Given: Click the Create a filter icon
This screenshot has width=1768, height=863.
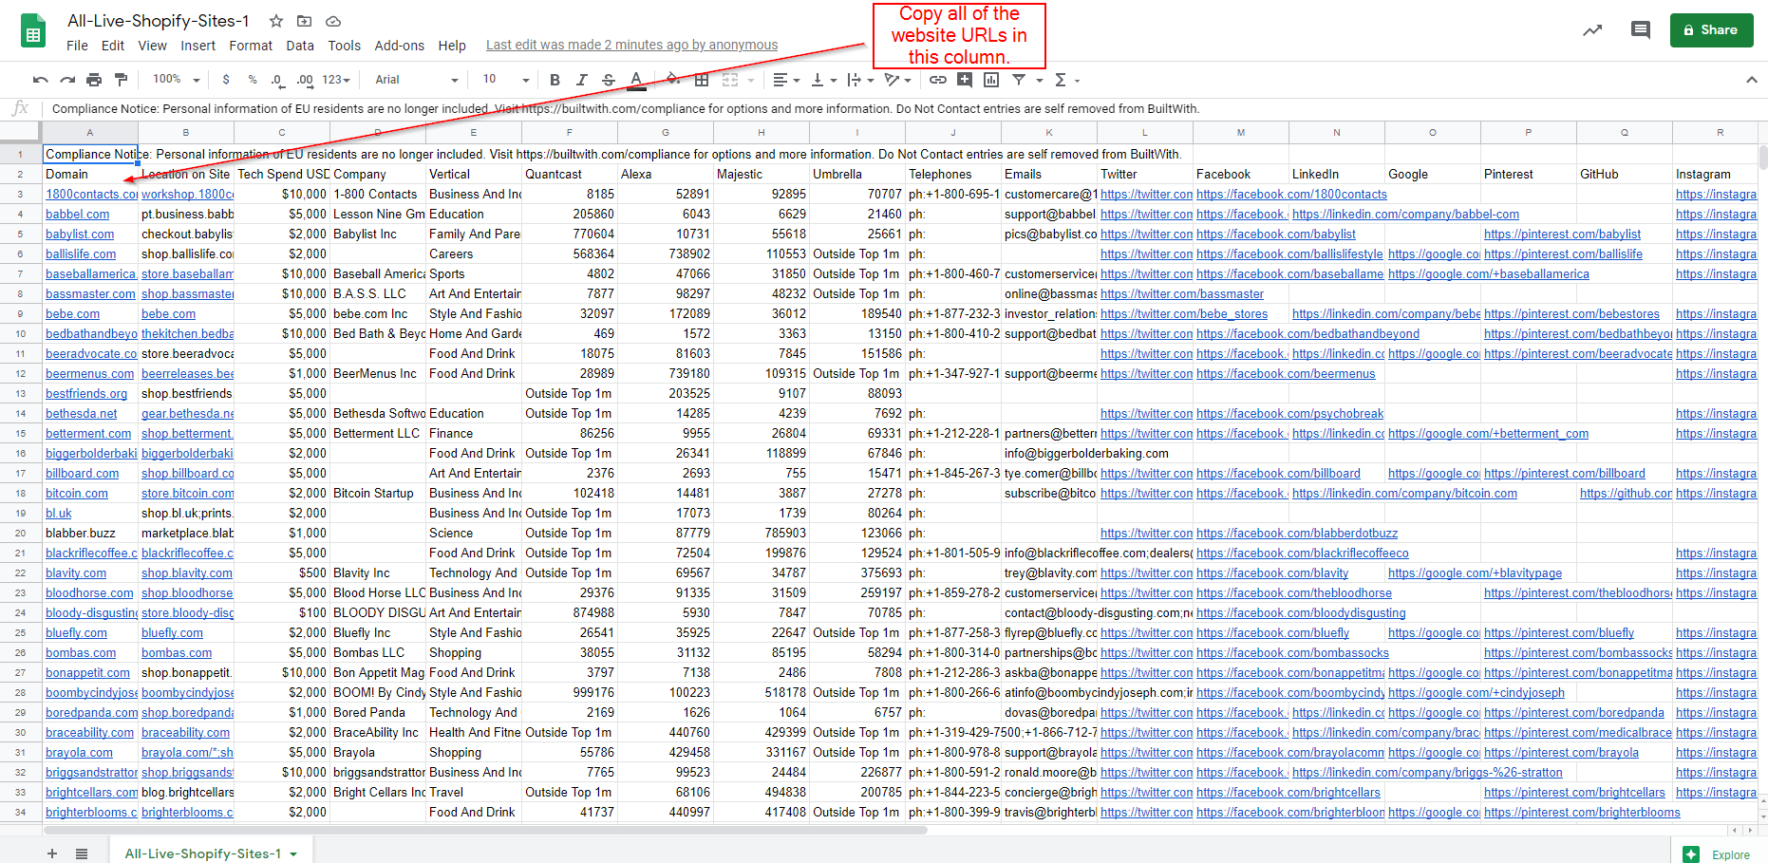Looking at the screenshot, I should coord(1019,80).
